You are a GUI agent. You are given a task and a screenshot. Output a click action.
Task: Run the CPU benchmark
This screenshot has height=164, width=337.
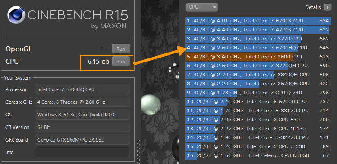121,62
